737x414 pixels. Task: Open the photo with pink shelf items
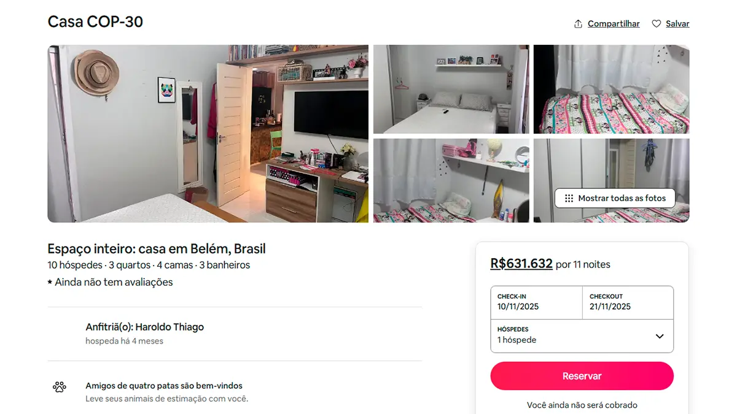click(451, 180)
